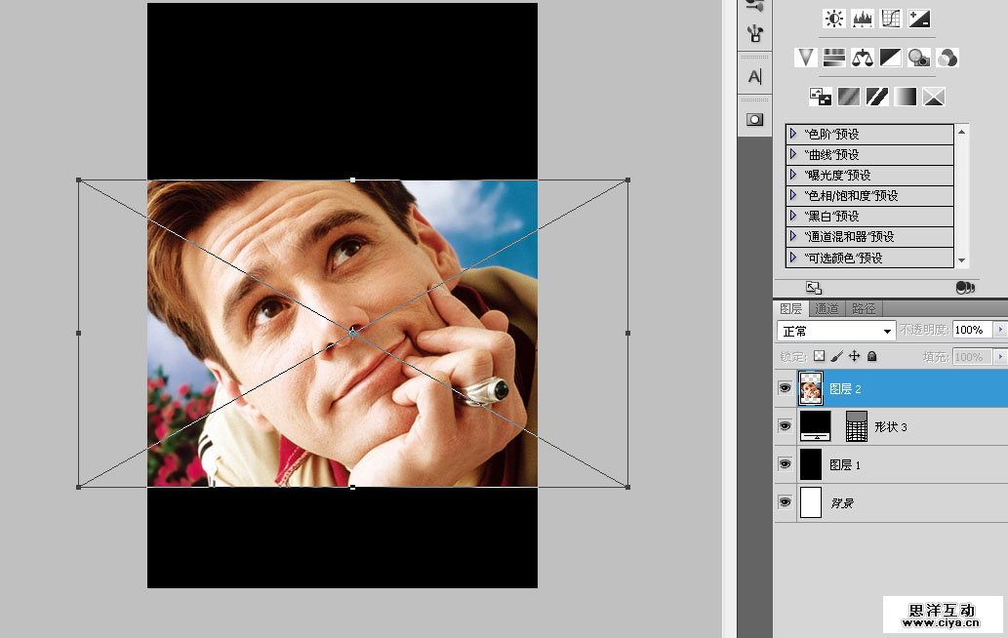1008x638 pixels.
Task: Open the 路径 tab
Action: [x=864, y=308]
